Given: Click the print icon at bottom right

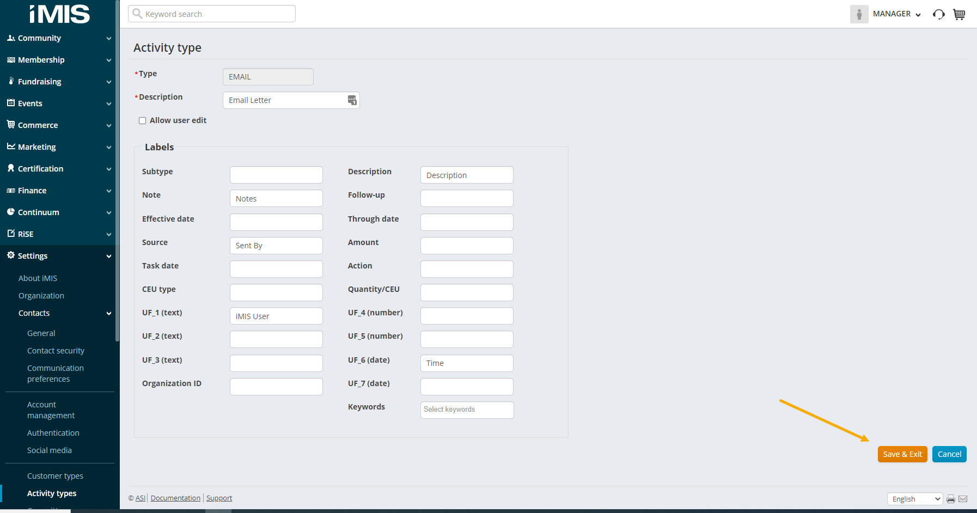Looking at the screenshot, I should 950,499.
